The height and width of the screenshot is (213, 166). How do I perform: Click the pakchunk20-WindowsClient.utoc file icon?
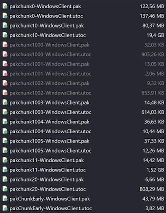pyautogui.click(x=5, y=189)
